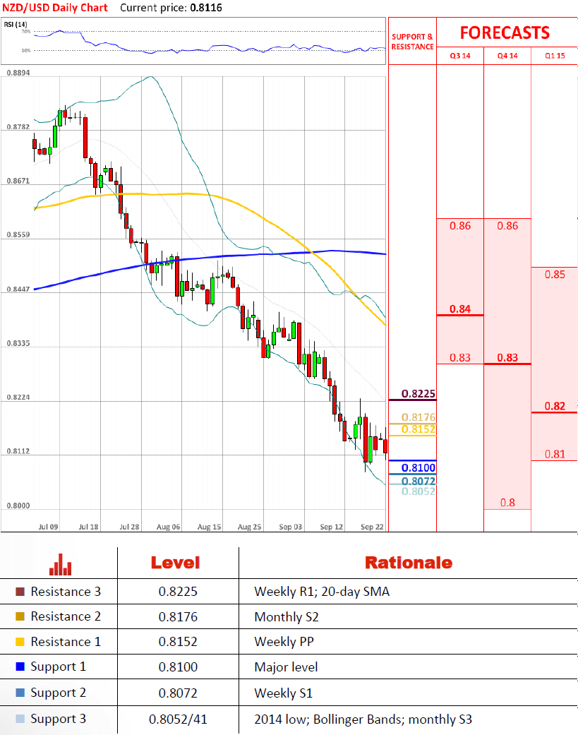The height and width of the screenshot is (735, 578).
Task: Click the 0.8100 support level label on chart
Action: click(x=419, y=467)
